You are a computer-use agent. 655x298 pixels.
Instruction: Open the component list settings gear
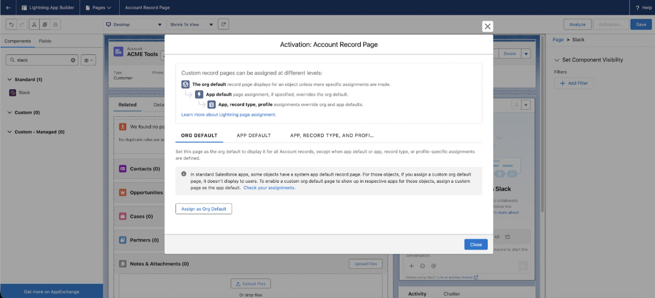(x=88, y=60)
